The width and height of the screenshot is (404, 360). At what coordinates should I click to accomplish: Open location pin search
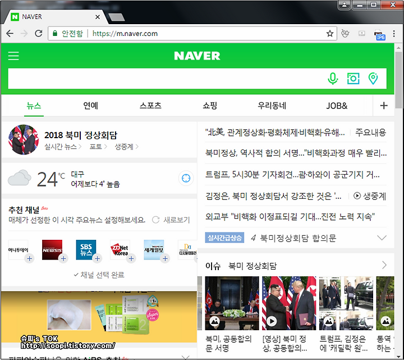373,79
